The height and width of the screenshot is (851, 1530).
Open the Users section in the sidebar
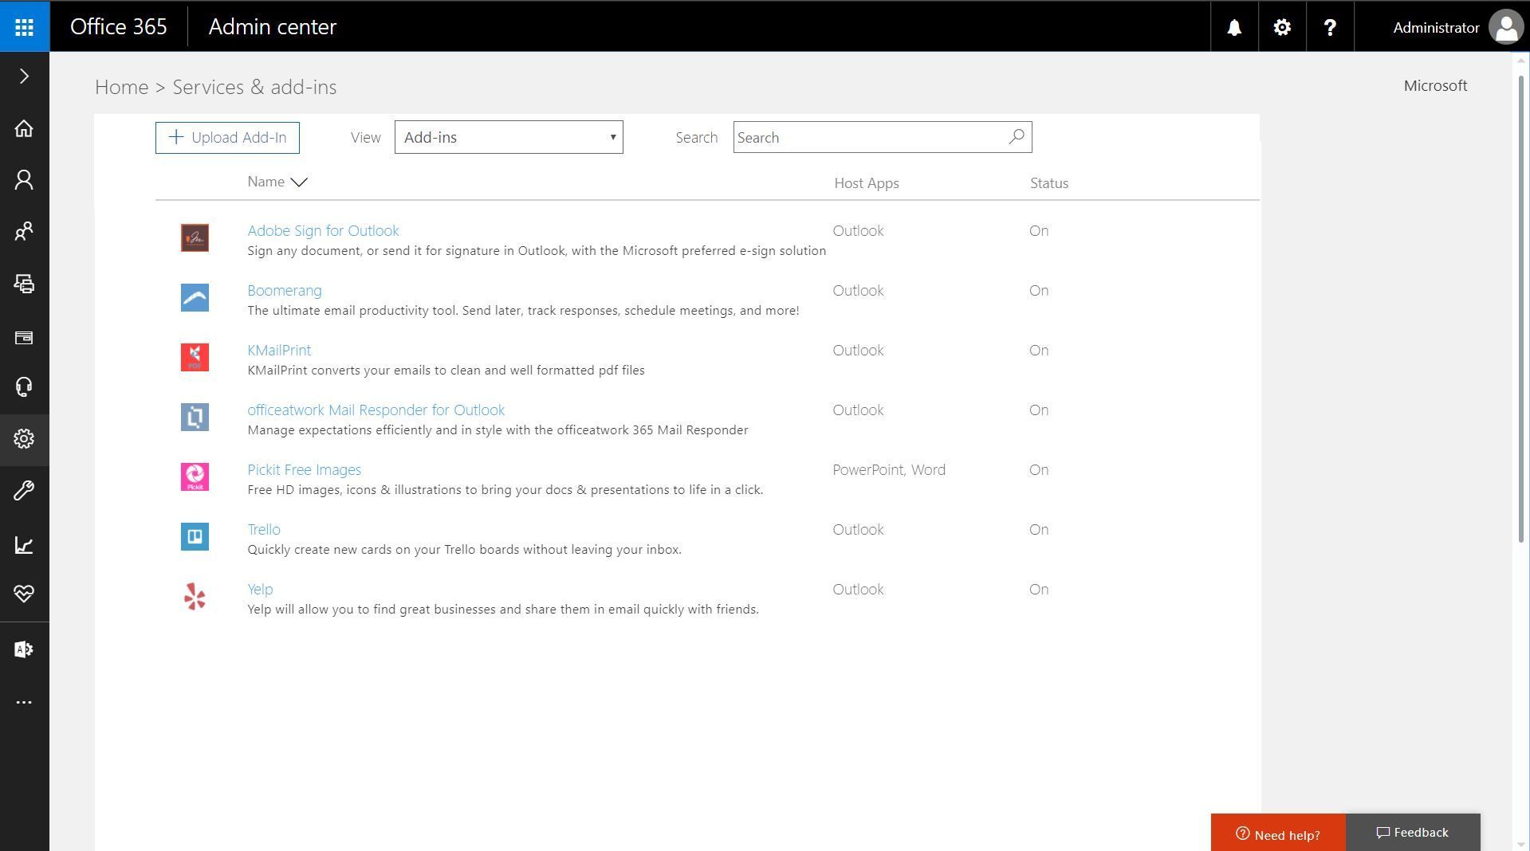coord(23,180)
